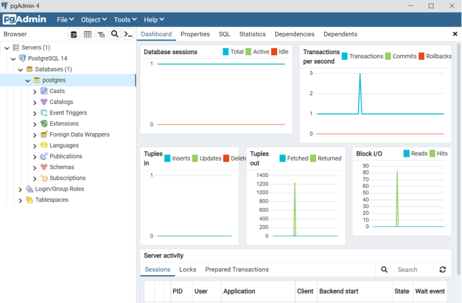Expand the Catalogs node
This screenshot has width=462, height=303.
35,102
